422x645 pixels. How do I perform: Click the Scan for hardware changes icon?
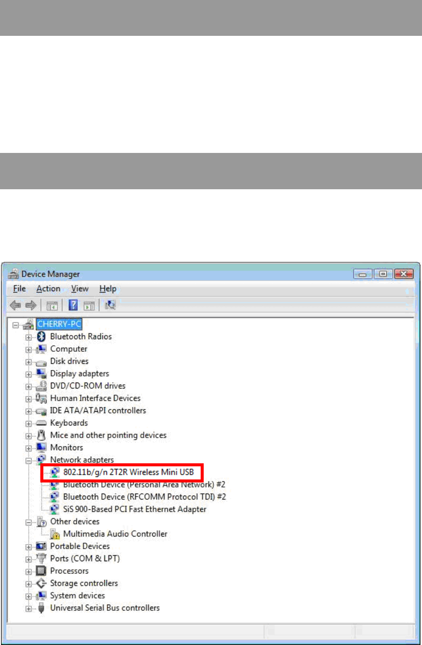click(110, 305)
